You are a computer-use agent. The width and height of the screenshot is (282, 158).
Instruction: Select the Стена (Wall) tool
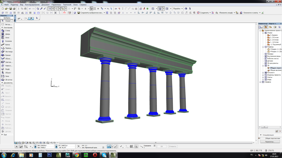pos(7,31)
